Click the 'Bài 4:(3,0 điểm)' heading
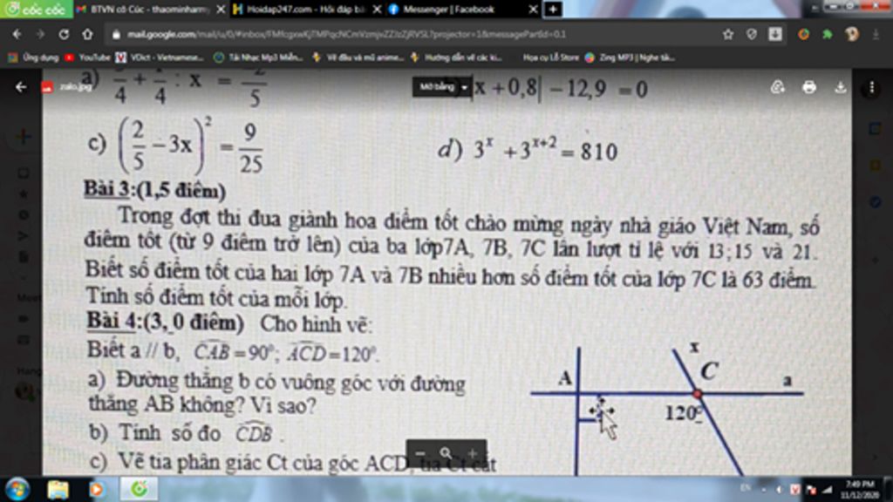The height and width of the screenshot is (502, 893). tap(165, 322)
